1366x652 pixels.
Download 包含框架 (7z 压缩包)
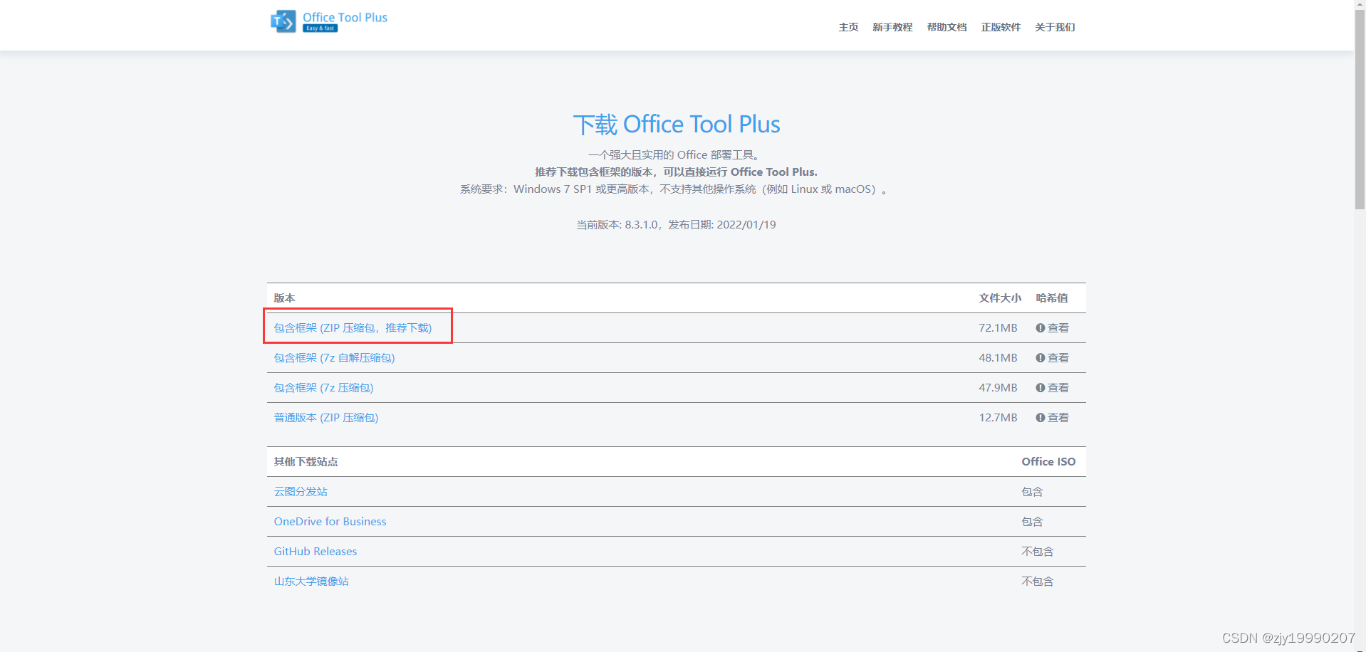[323, 388]
